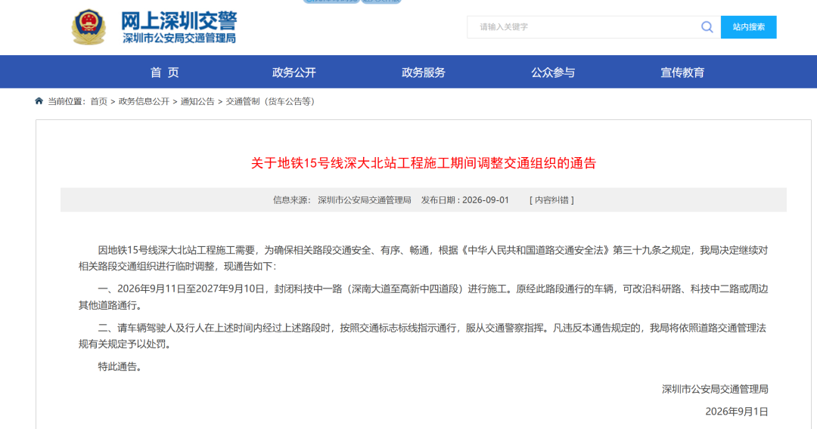Screen dimensions: 817x429
Task: Click the 内容纠错 correction link
Action: pos(551,200)
